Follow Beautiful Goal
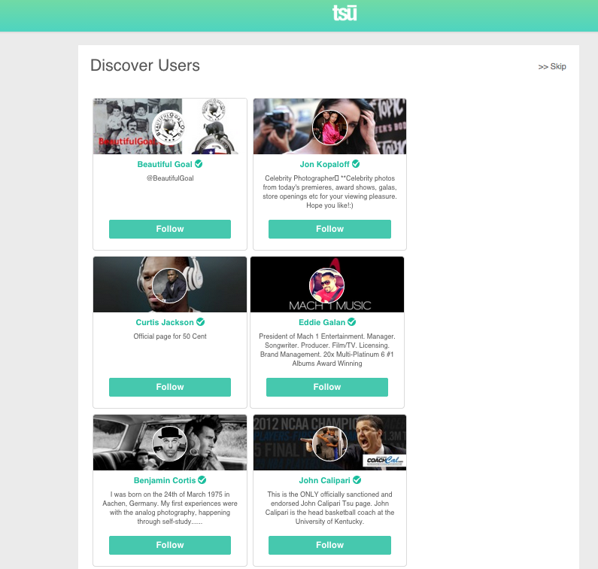Image resolution: width=598 pixels, height=569 pixels. tap(170, 229)
